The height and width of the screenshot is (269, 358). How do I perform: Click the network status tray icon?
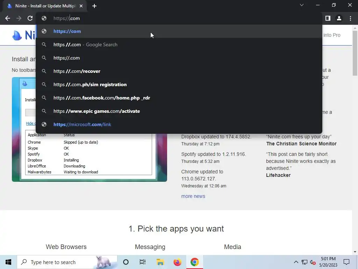pos(305,262)
